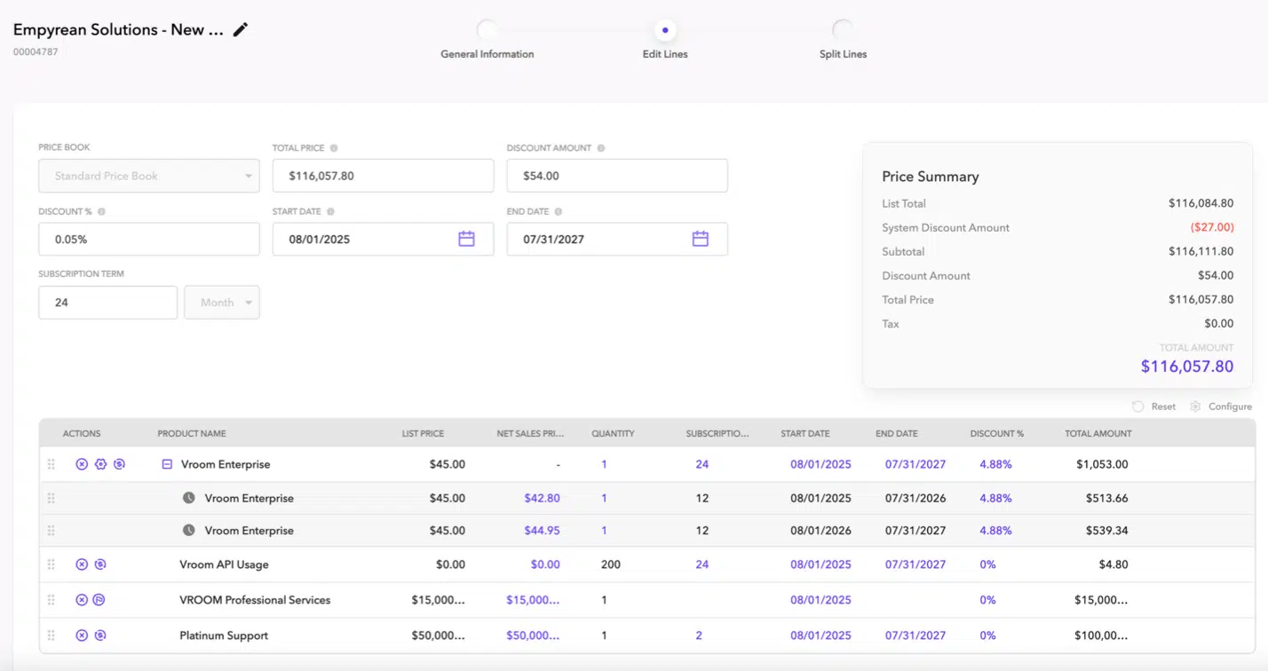Remove the VROOM Professional Services line
1268x671 pixels.
82,600
